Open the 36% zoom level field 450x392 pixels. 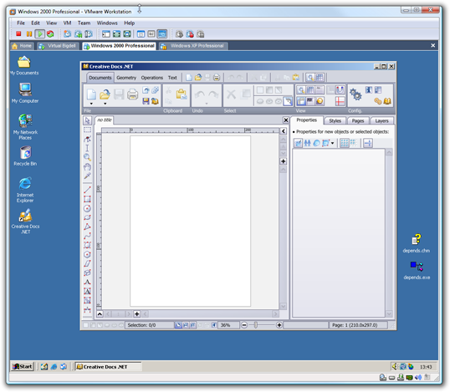pos(228,325)
